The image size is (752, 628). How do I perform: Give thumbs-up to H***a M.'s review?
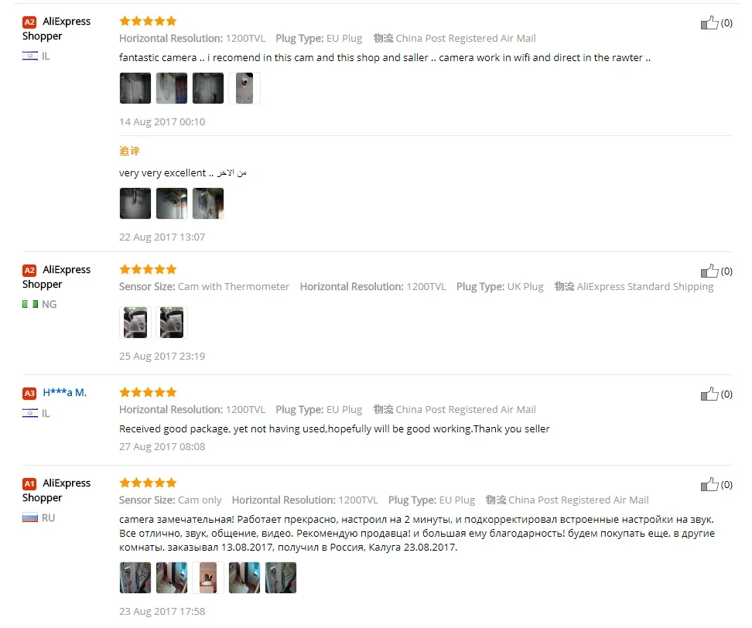(x=709, y=394)
